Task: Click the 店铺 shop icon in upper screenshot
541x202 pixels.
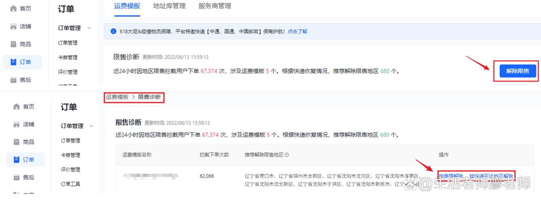Action: point(14,26)
